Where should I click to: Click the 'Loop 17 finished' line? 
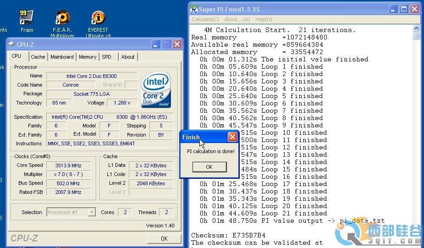pyautogui.click(x=264, y=184)
